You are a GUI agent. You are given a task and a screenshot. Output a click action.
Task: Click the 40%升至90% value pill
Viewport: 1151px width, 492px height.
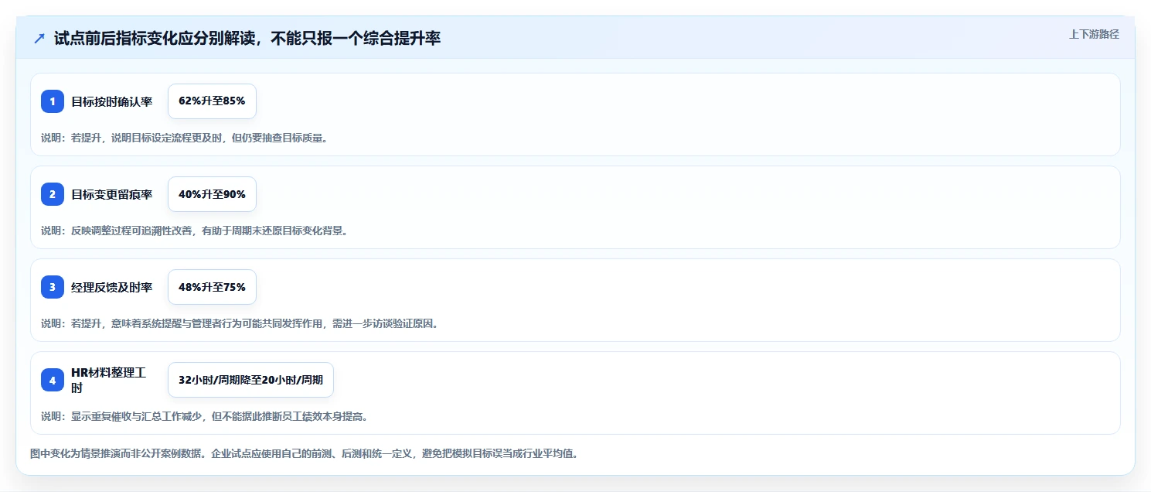coord(212,194)
